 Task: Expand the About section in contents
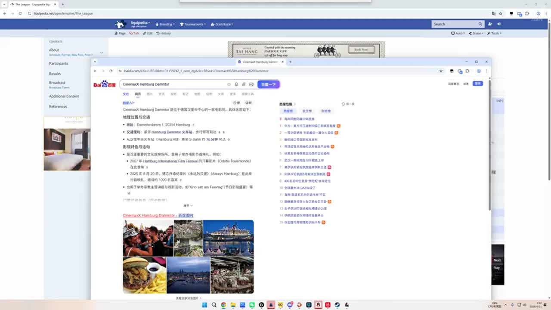tap(102, 53)
